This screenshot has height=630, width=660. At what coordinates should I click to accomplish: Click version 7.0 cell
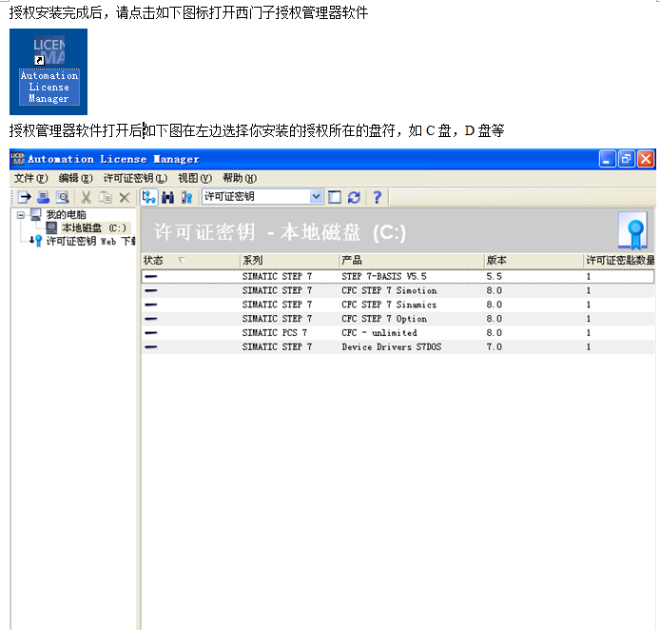(x=495, y=347)
